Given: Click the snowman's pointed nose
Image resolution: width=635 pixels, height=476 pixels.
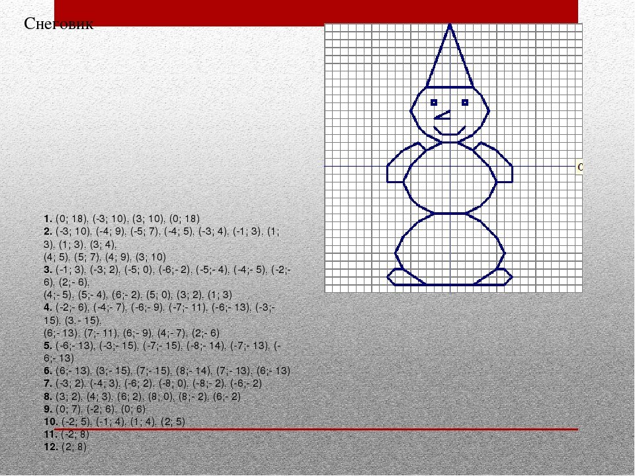Looking at the screenshot, I should click(442, 115).
